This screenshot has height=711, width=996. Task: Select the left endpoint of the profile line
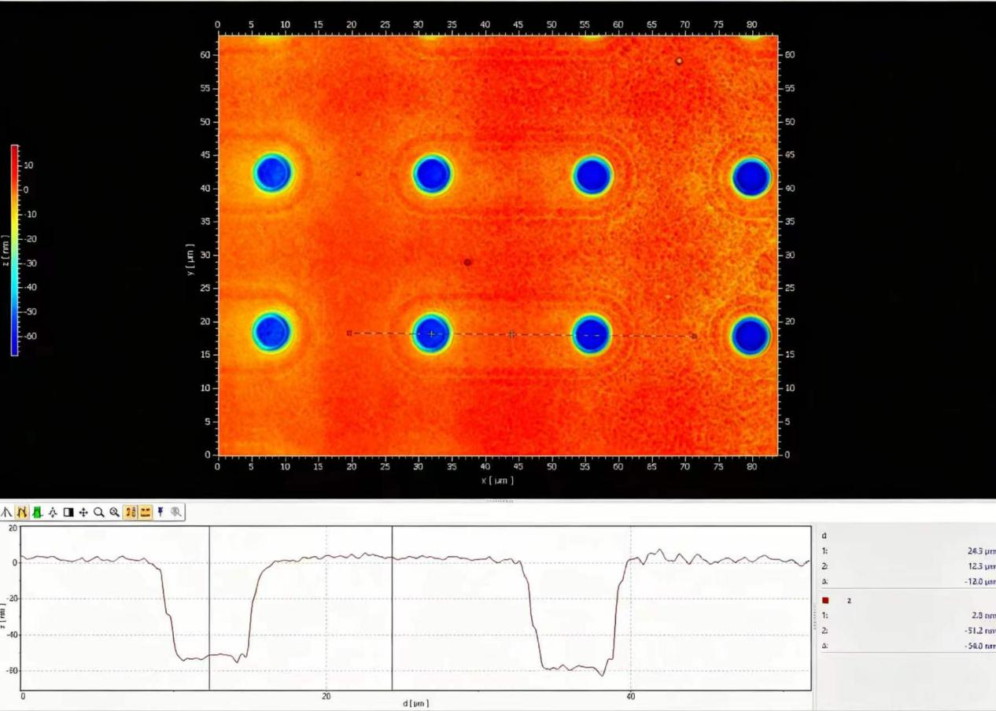(349, 333)
